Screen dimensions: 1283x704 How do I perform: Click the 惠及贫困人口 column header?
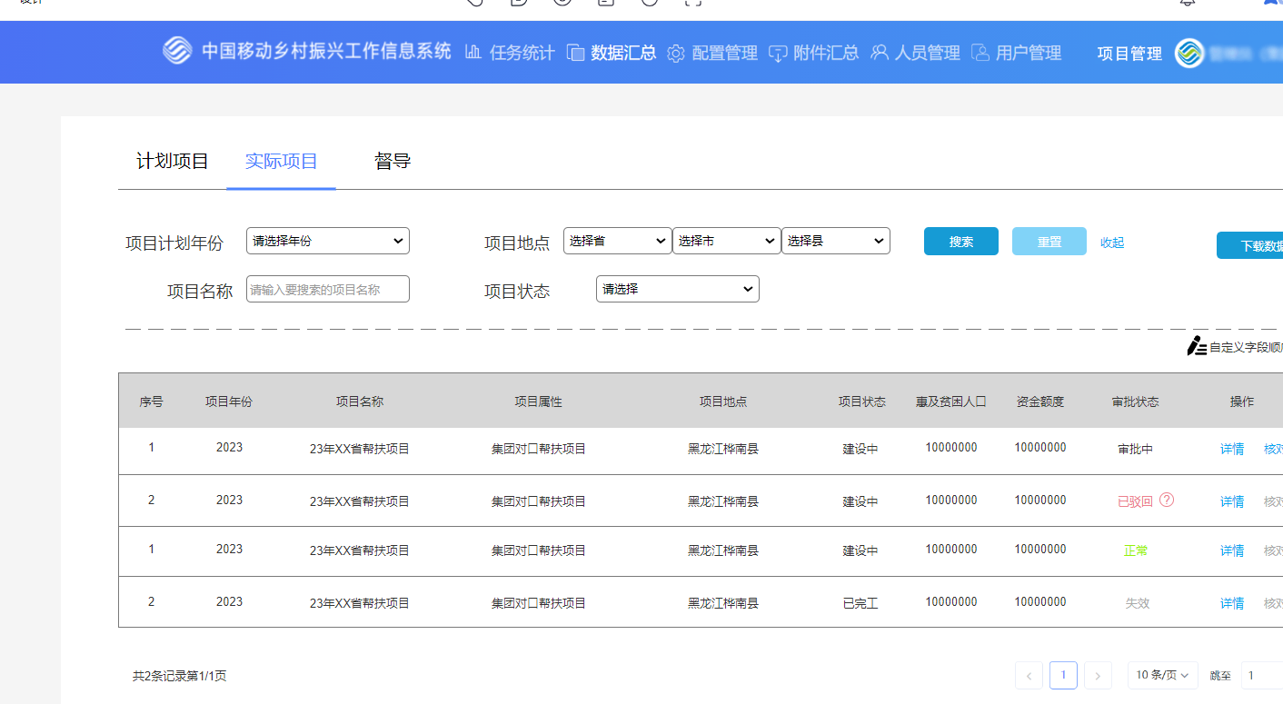(x=951, y=402)
